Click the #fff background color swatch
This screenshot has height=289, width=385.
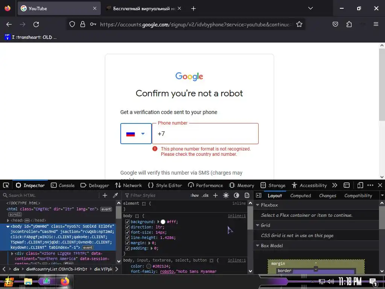click(x=163, y=222)
